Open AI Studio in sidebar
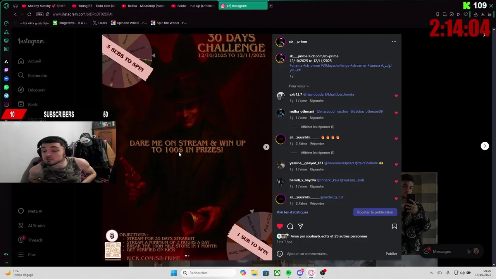Viewport: 496px width, 279px height. (31, 226)
